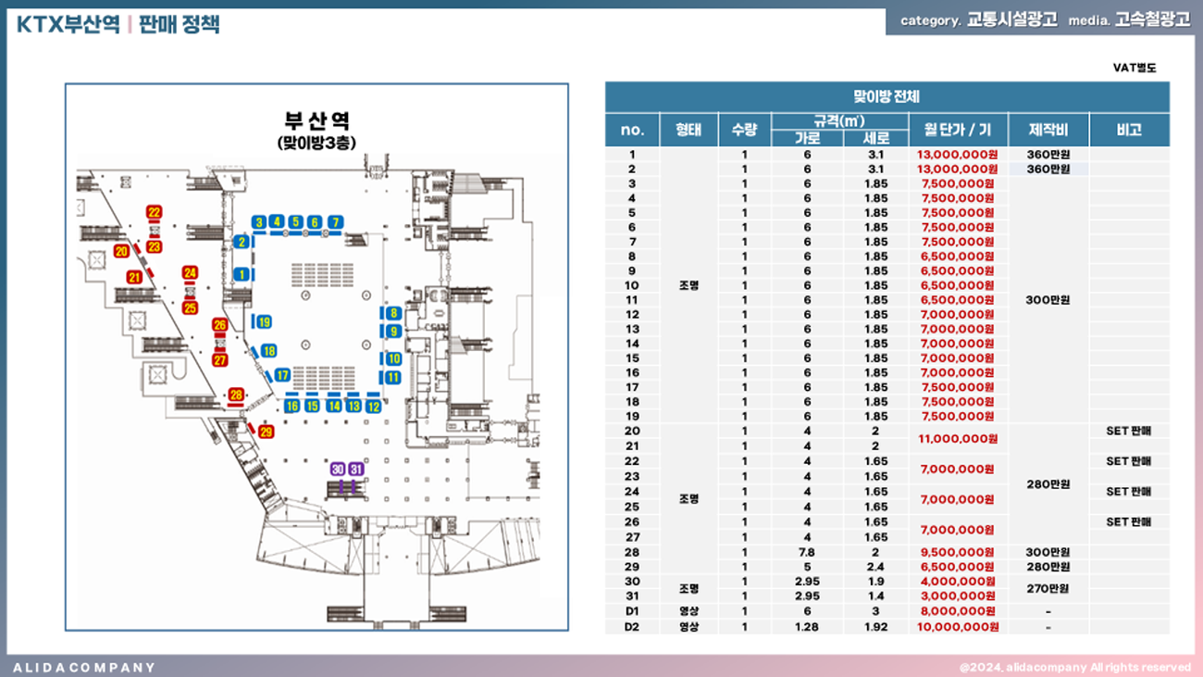The image size is (1203, 677).
Task: Click the 9,500,000원 price cell
Action: pos(957,552)
